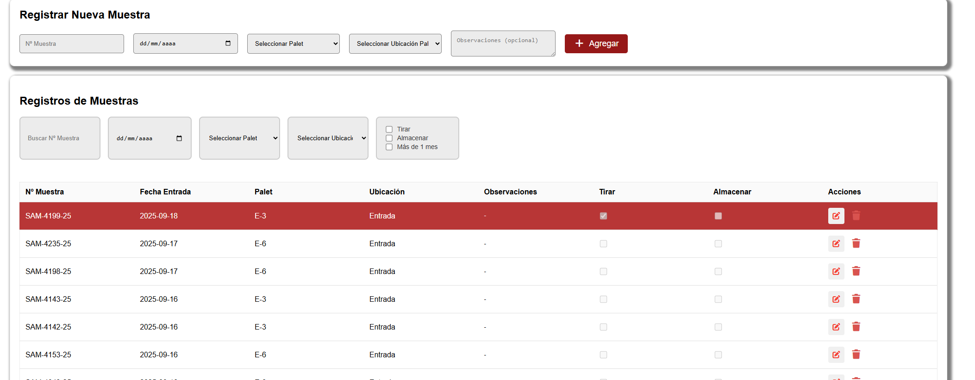Edit sample SAM-4198-25 with pencil icon
Screen dimensions: 975x380
(x=836, y=271)
